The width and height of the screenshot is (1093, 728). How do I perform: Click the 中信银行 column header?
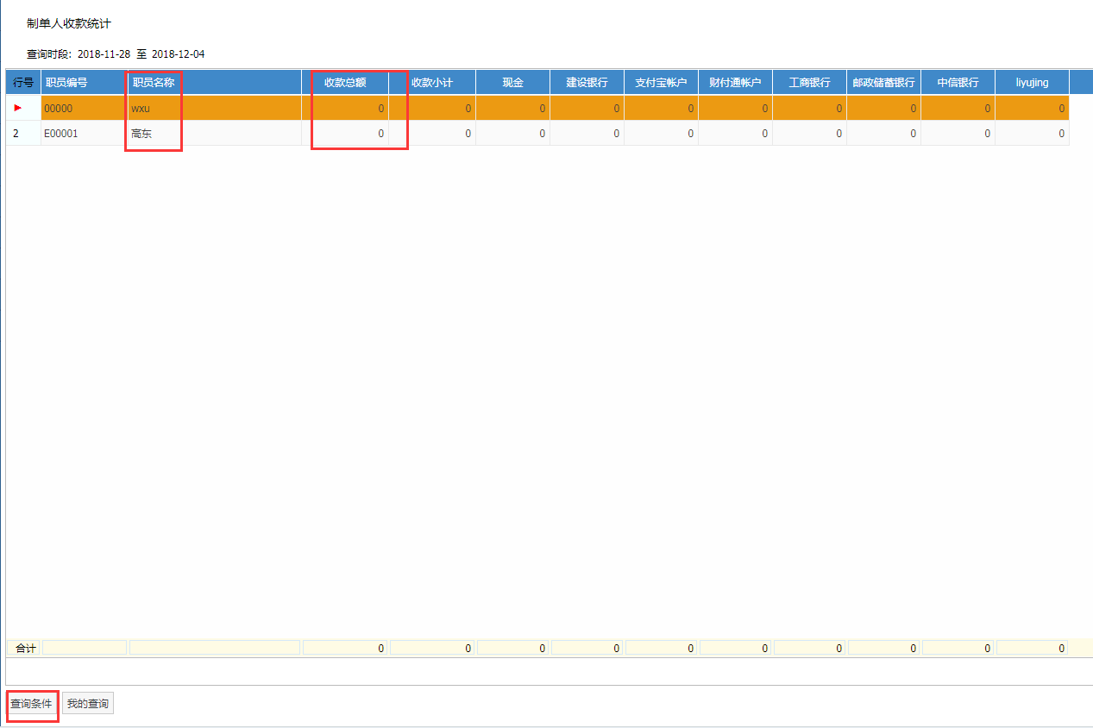(x=958, y=83)
